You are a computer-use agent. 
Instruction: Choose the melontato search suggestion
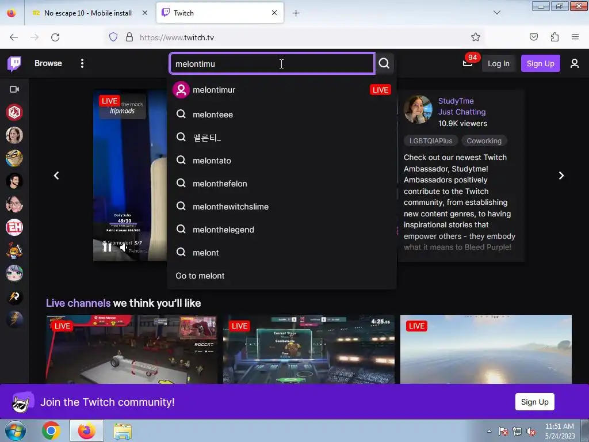[282, 161]
